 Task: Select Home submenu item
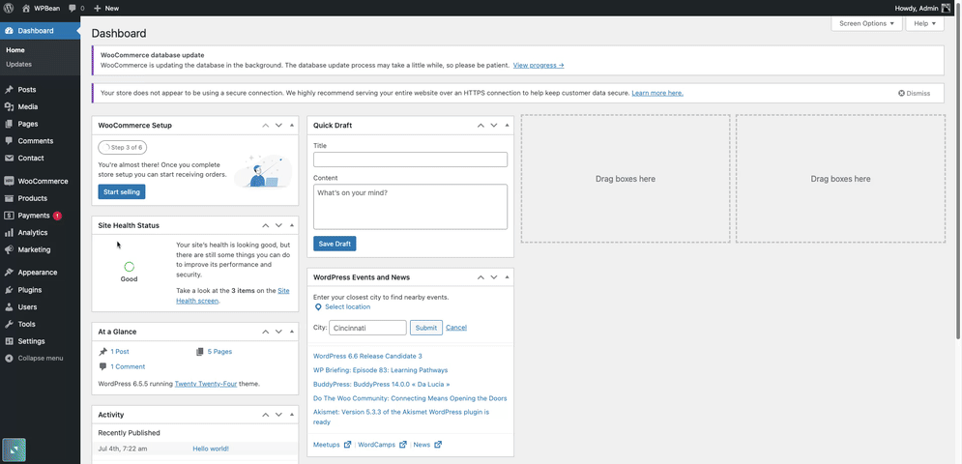coord(15,50)
